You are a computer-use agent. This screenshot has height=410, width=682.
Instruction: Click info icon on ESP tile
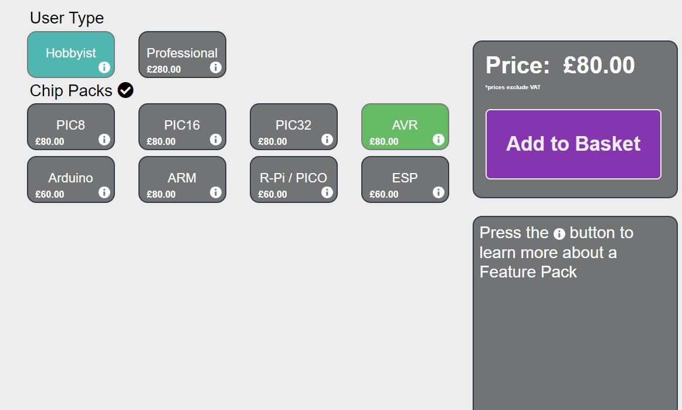438,192
